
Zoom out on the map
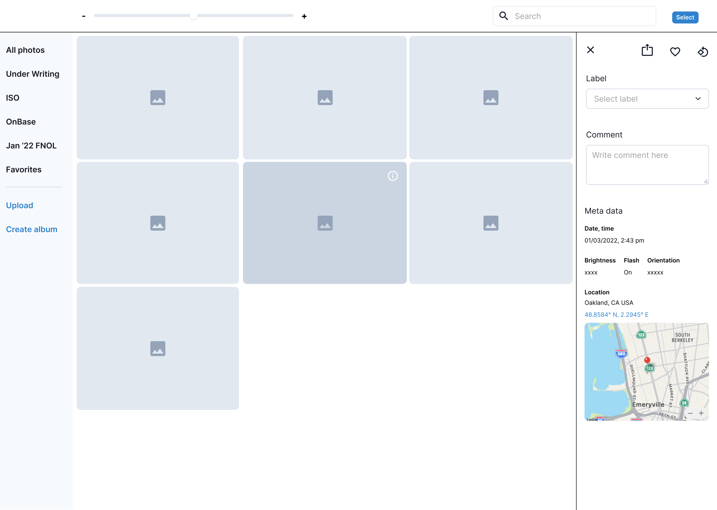tap(690, 413)
